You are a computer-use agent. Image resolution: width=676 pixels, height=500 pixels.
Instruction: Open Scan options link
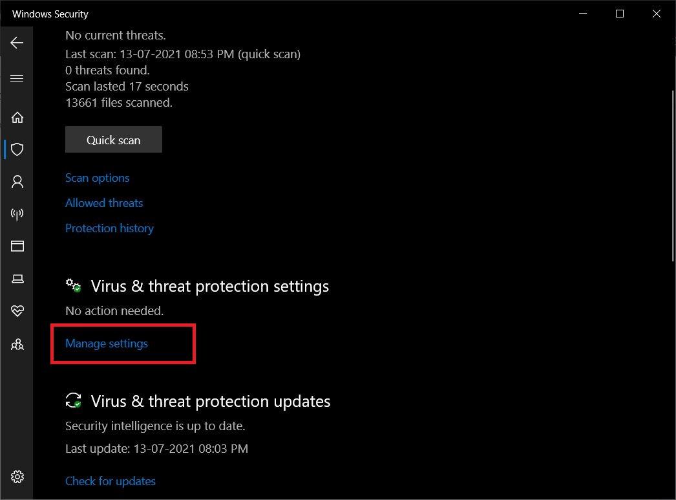click(x=97, y=178)
